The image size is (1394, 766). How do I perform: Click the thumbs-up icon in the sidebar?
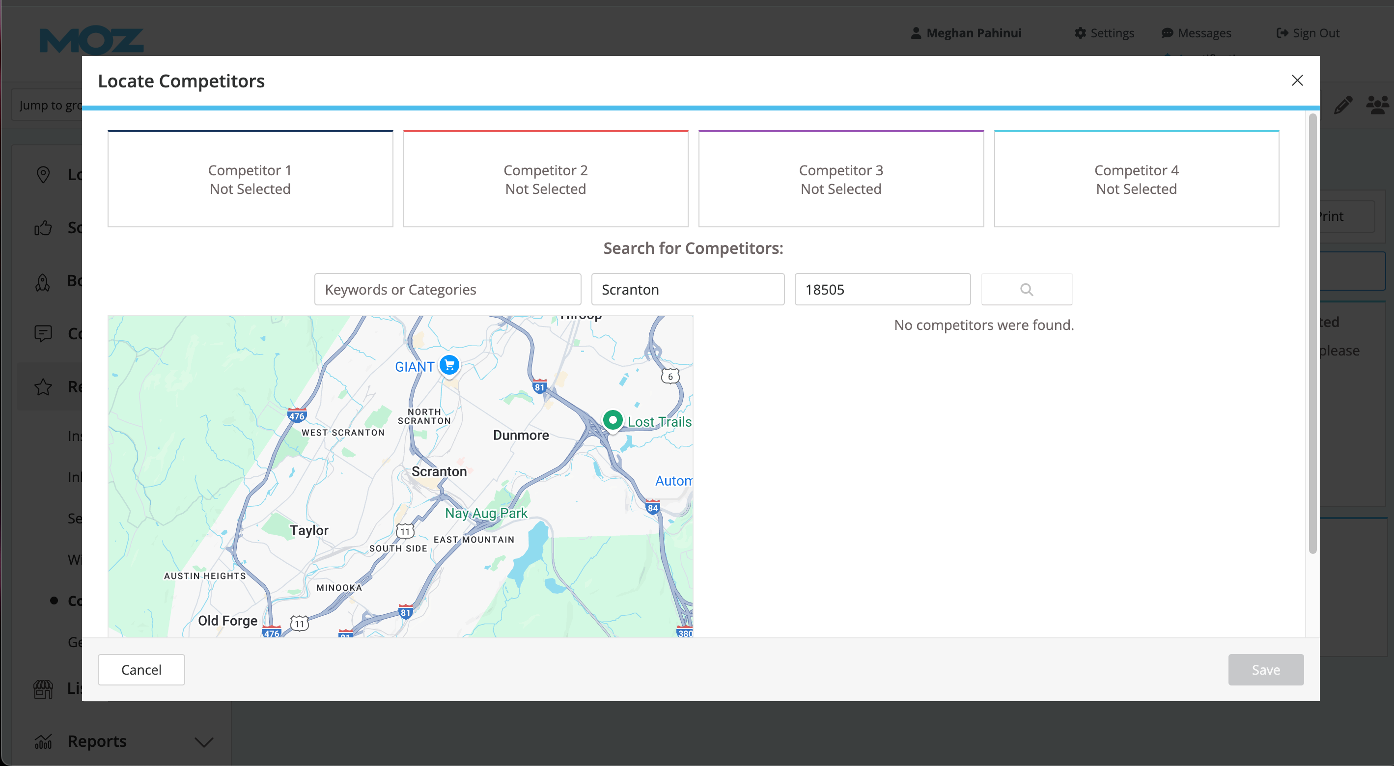[x=43, y=228]
